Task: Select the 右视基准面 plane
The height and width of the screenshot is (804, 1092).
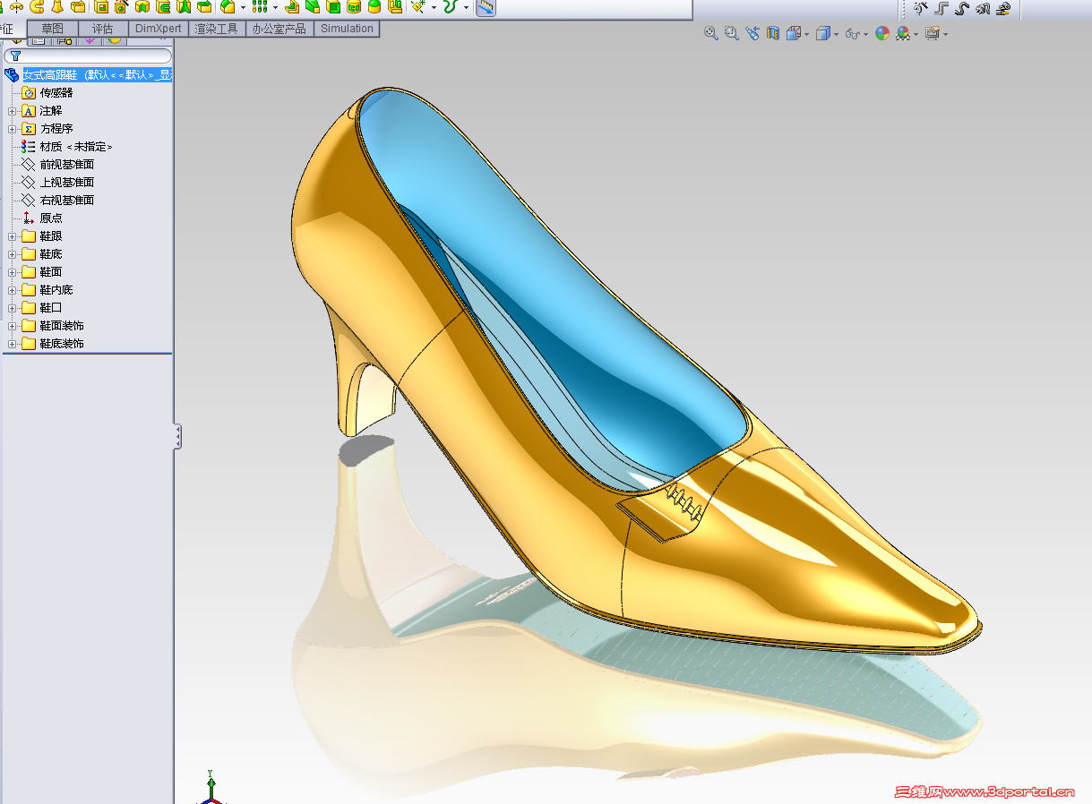Action: click(67, 201)
